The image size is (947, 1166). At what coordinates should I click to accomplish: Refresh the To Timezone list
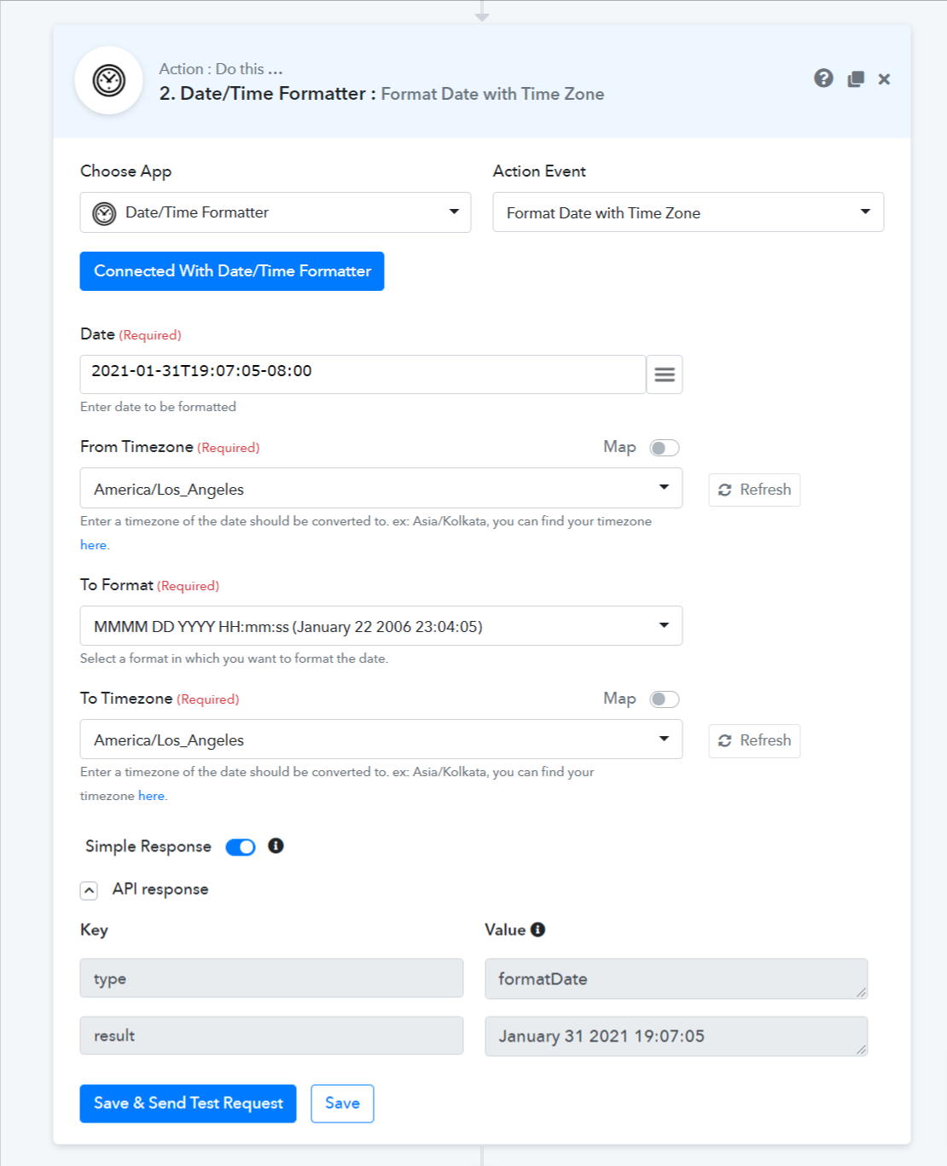754,740
